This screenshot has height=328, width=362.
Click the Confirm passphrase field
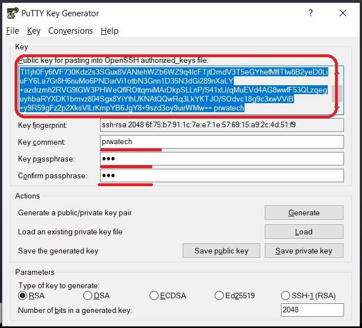pos(221,175)
